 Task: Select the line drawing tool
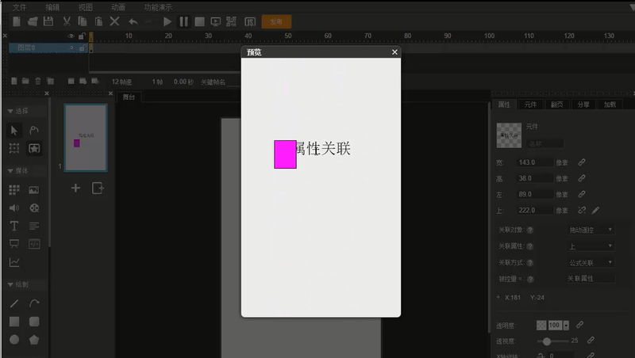tap(14, 303)
